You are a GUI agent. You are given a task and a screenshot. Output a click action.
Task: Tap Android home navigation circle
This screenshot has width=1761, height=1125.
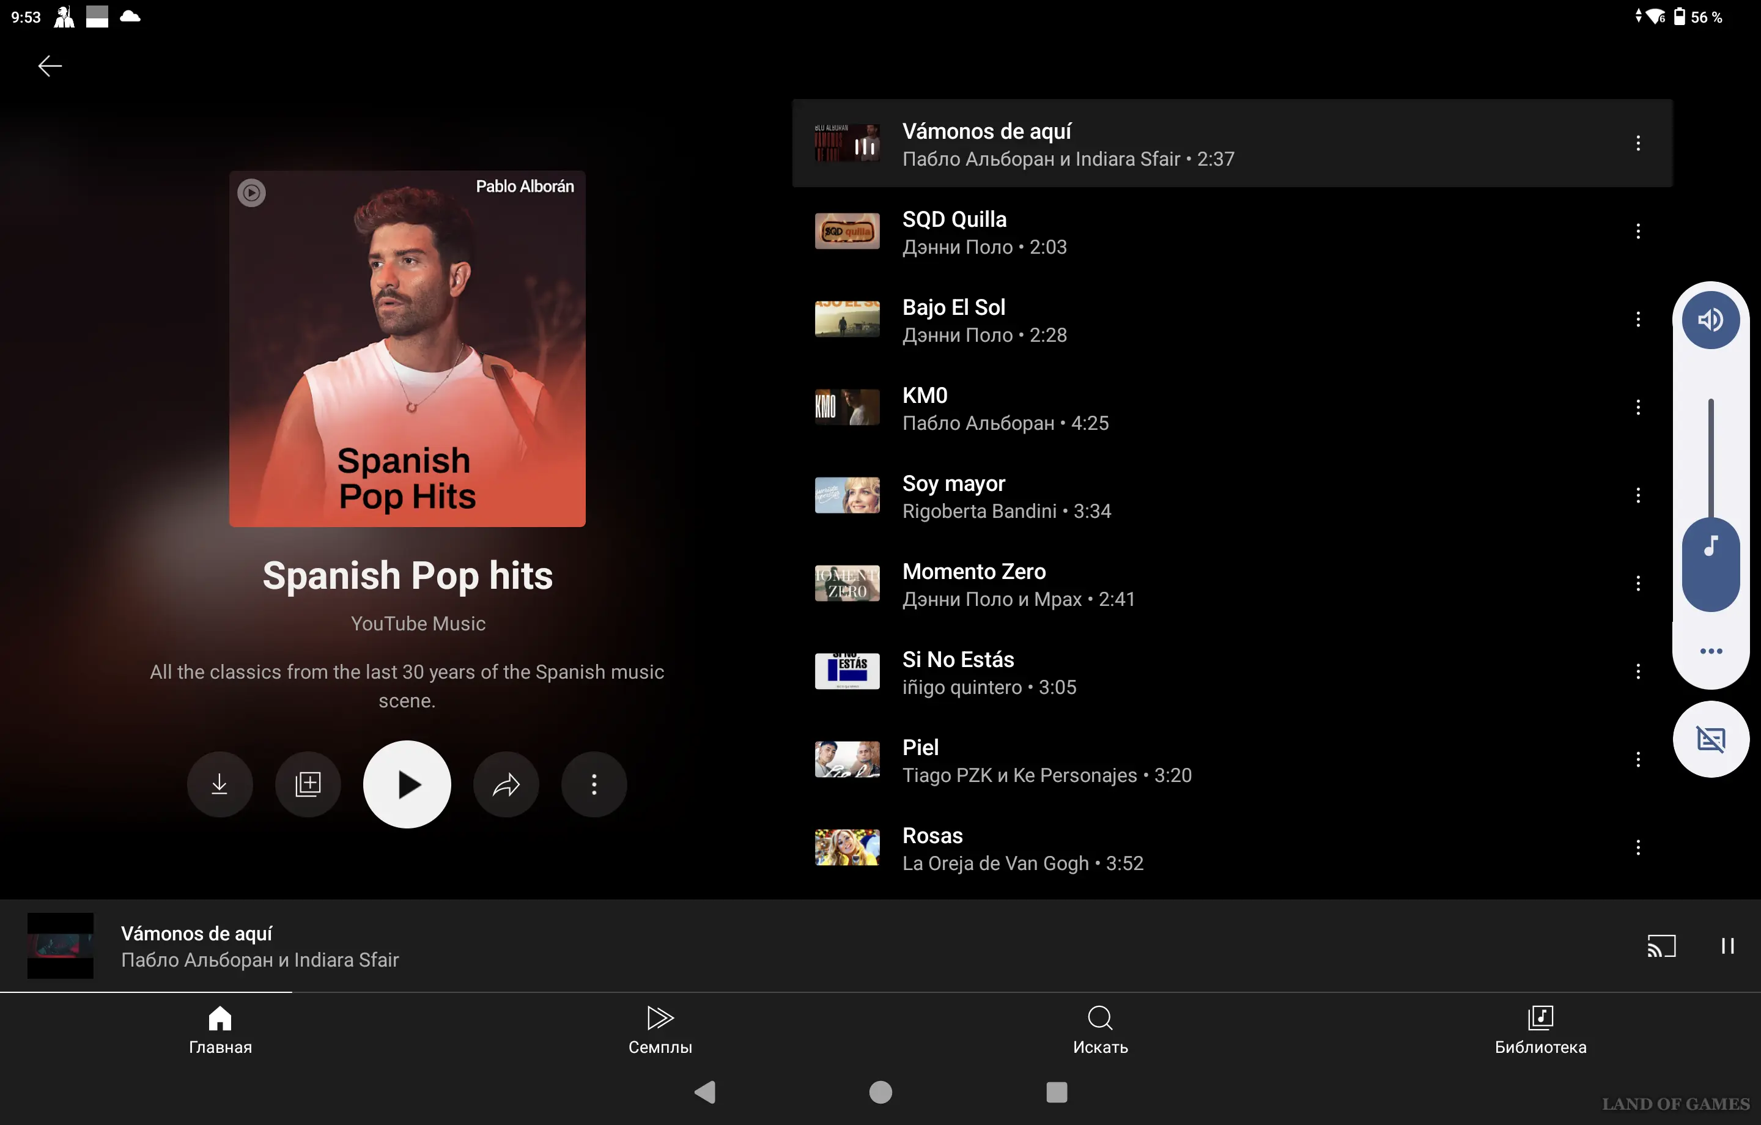point(880,1092)
